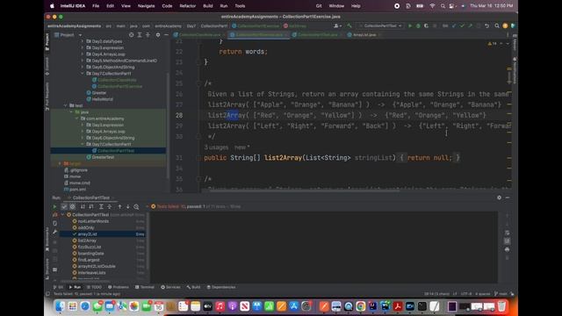Open Finder from the Dock
Image resolution: width=562 pixels, height=316 pixels.
pos(61,306)
